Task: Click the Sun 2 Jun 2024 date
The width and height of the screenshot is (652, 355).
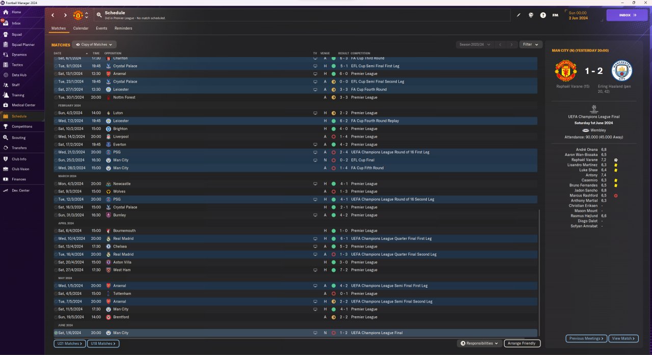Action: [578, 15]
